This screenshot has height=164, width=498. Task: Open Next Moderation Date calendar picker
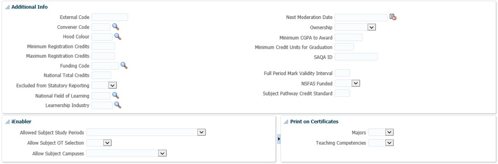393,17
